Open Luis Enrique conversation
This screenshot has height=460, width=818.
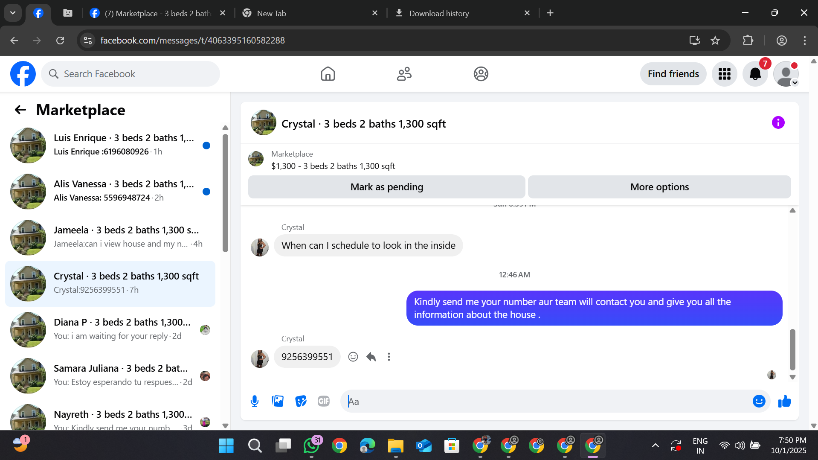pyautogui.click(x=110, y=145)
